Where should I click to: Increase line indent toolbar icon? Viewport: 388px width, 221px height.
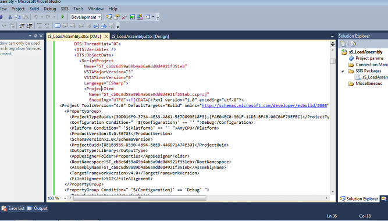(30, 26)
